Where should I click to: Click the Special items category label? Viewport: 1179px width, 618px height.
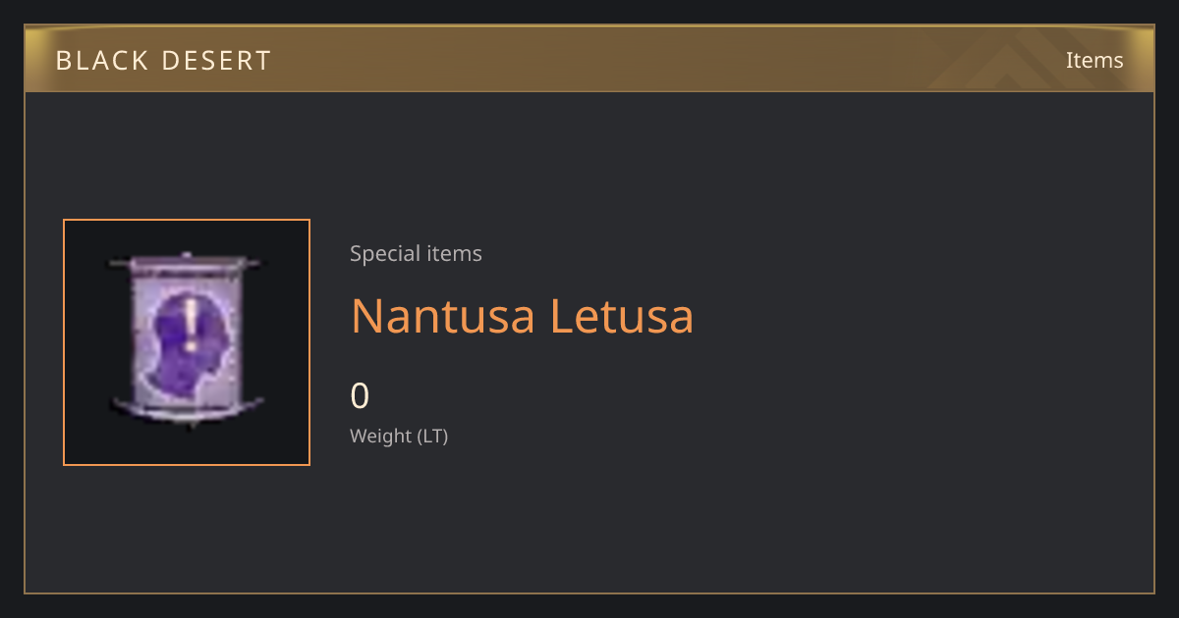[x=416, y=253]
